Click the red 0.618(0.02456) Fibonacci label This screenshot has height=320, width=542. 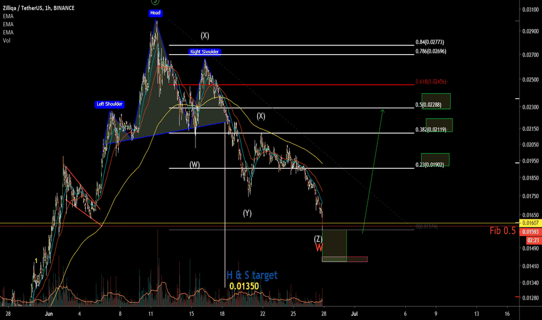(431, 81)
